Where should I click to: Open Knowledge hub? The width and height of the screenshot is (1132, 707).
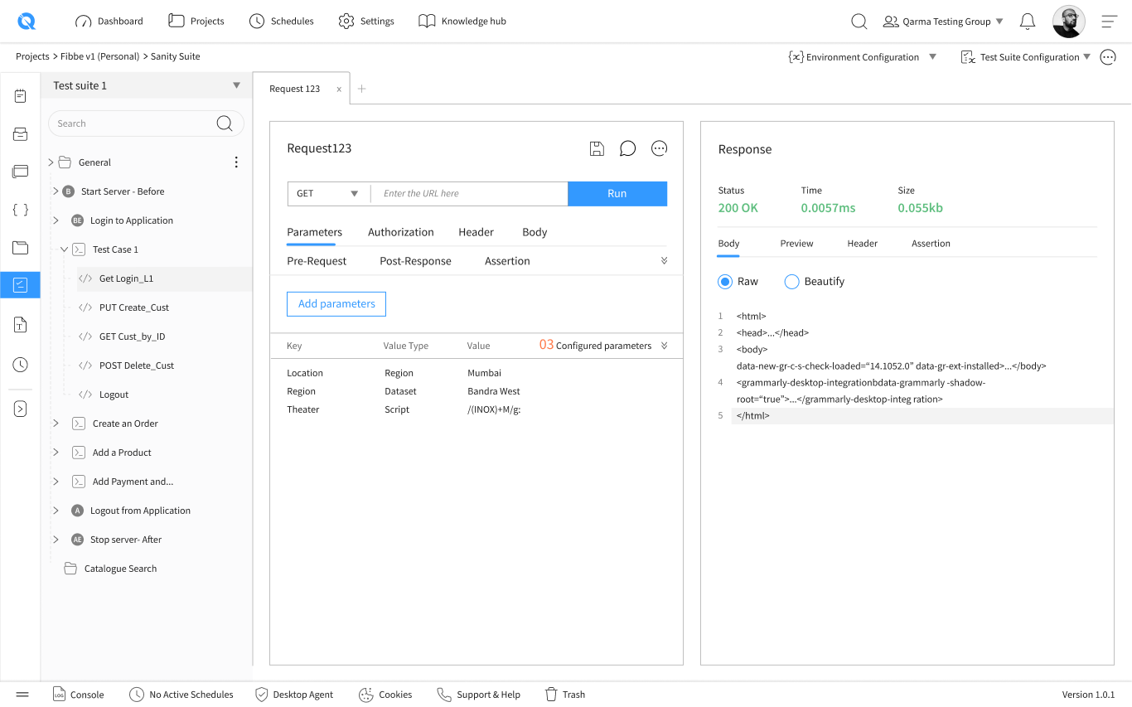click(x=462, y=22)
